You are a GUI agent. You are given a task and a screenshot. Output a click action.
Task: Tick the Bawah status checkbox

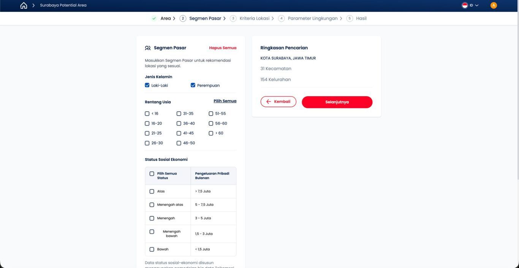[152, 250]
